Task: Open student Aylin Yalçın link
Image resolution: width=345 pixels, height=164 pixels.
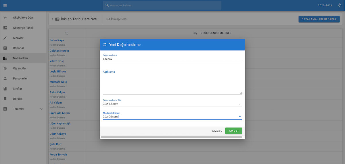Action: 57,92
